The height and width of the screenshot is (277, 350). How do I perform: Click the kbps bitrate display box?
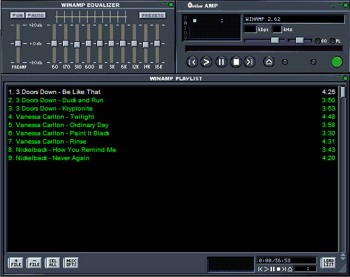pyautogui.click(x=250, y=29)
